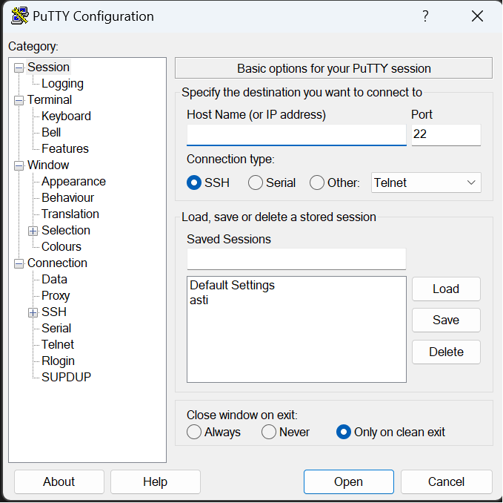Collapse the Terminal category node
The height and width of the screenshot is (503, 503).
coord(19,100)
